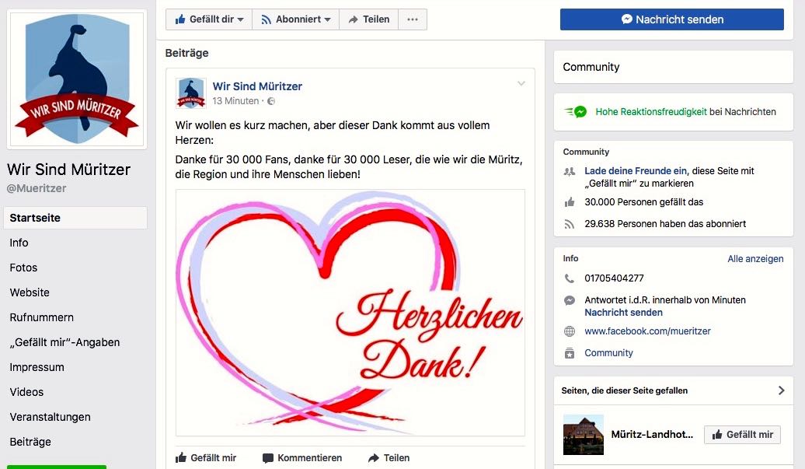805x469 pixels.
Task: Click Alle anzeigen in Info box
Action: 755,259
